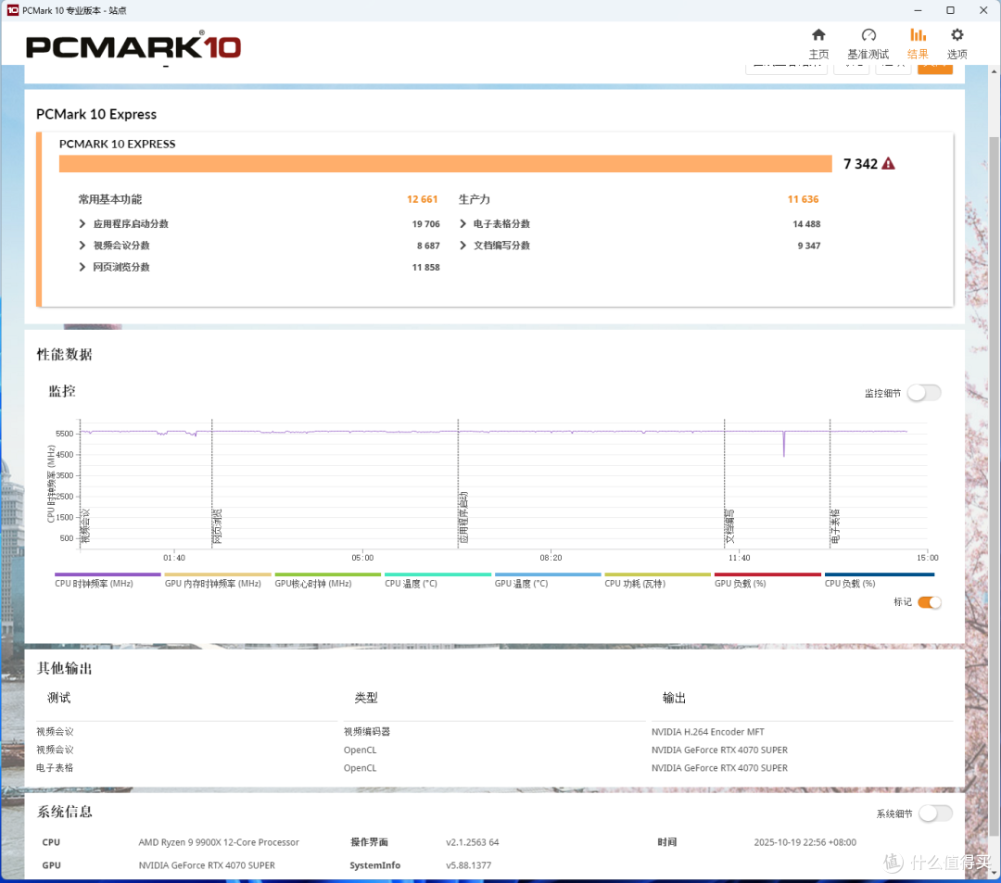Open the Home tab with house icon

click(x=818, y=44)
